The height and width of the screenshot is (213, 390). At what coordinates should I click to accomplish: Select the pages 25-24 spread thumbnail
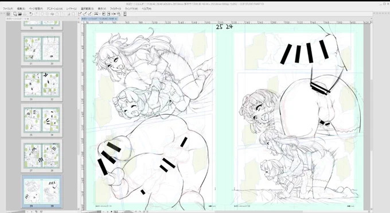pos(42,121)
